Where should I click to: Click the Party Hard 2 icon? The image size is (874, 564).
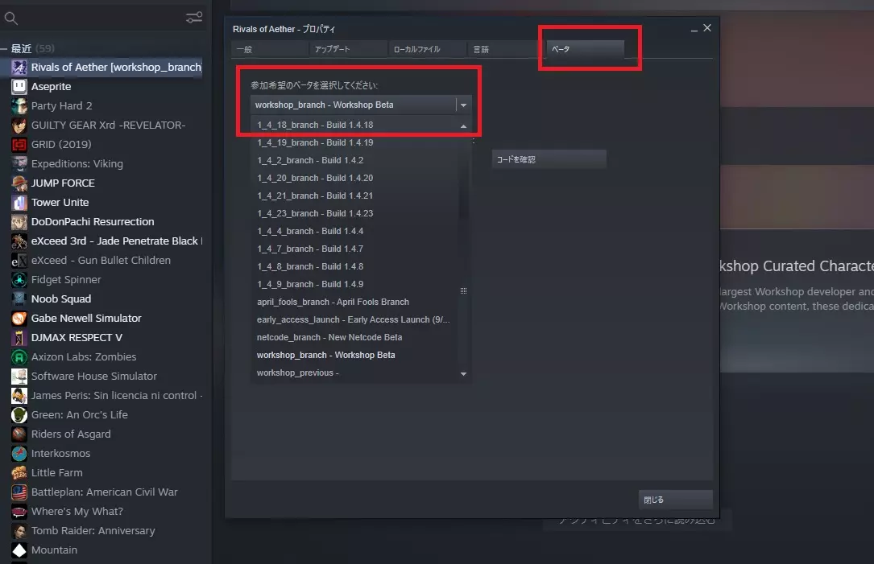pos(19,105)
